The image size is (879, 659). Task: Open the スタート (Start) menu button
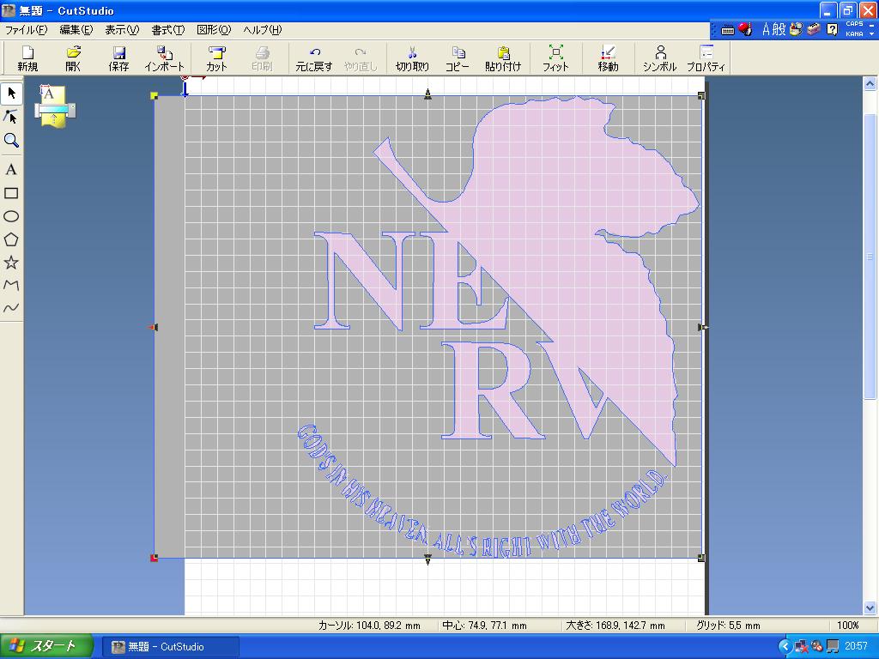click(x=46, y=646)
